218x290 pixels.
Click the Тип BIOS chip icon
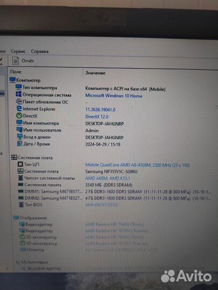click(x=22, y=205)
